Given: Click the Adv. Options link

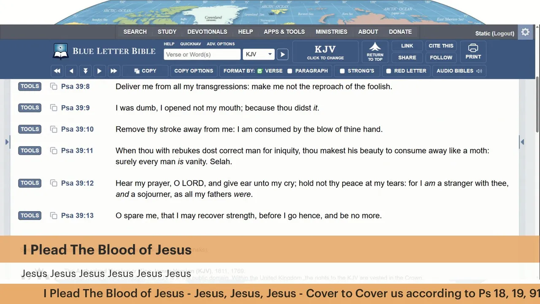Looking at the screenshot, I should (x=221, y=44).
